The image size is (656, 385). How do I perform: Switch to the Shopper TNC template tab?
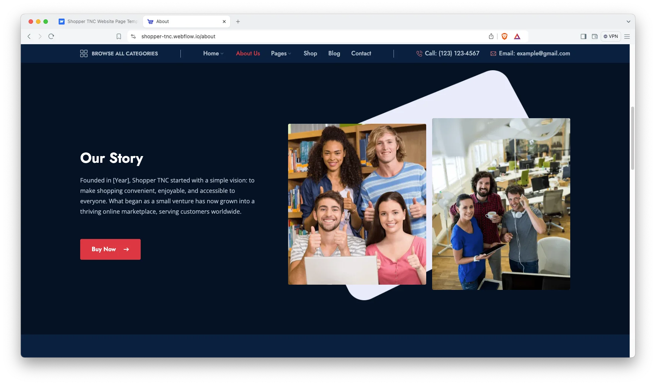pyautogui.click(x=98, y=21)
